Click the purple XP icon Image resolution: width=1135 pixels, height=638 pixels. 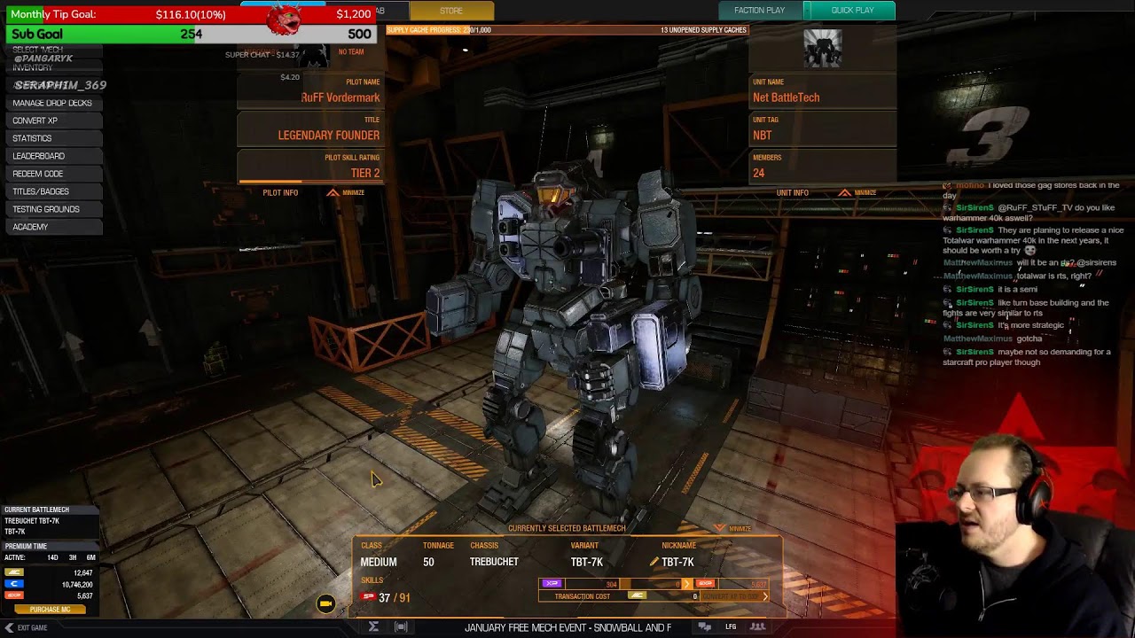click(x=552, y=584)
